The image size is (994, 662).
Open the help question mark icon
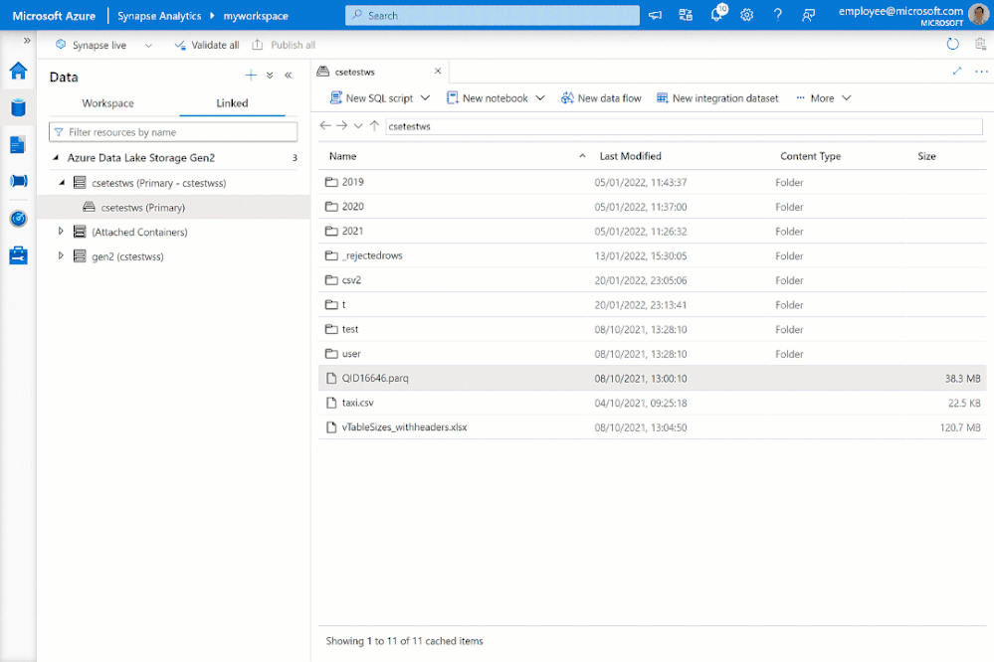tap(777, 15)
